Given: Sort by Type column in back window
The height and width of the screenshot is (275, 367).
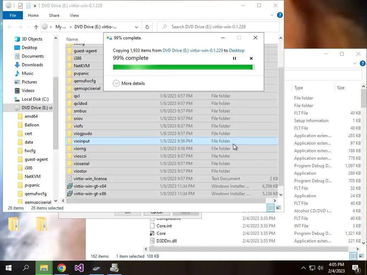Looking at the screenshot, I should tap(299, 88).
